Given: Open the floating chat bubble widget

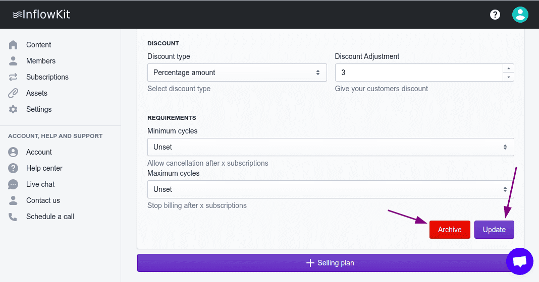Looking at the screenshot, I should coord(520,261).
